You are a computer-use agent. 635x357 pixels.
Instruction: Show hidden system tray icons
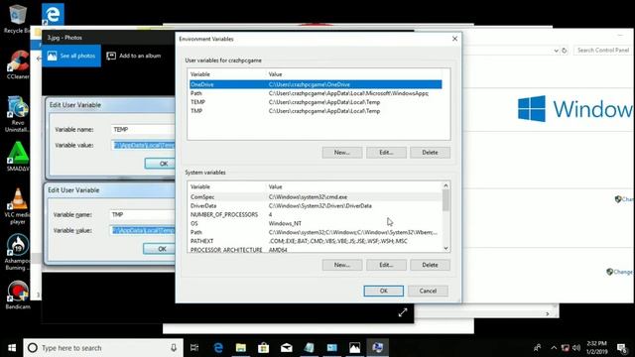tap(554, 348)
